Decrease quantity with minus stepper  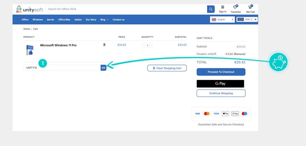[x=144, y=45]
